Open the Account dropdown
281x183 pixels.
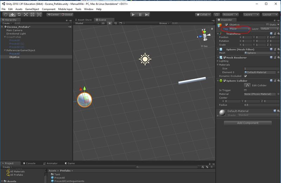click(x=230, y=15)
